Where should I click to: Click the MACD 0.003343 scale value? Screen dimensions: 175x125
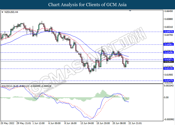click(x=169, y=85)
